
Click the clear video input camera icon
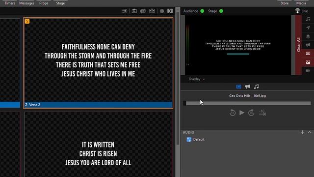pos(308,71)
